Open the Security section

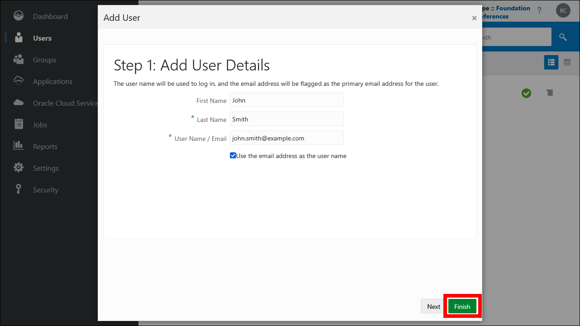[x=46, y=190]
